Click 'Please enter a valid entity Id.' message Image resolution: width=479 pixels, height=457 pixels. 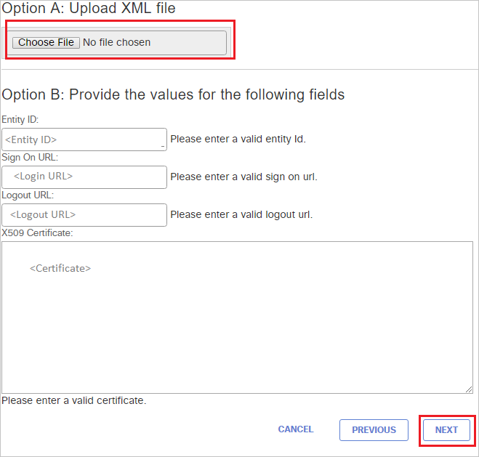pyautogui.click(x=238, y=139)
